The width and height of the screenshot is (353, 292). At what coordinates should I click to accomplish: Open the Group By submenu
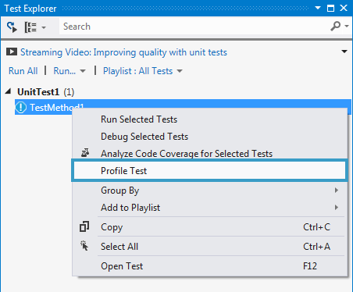point(210,191)
